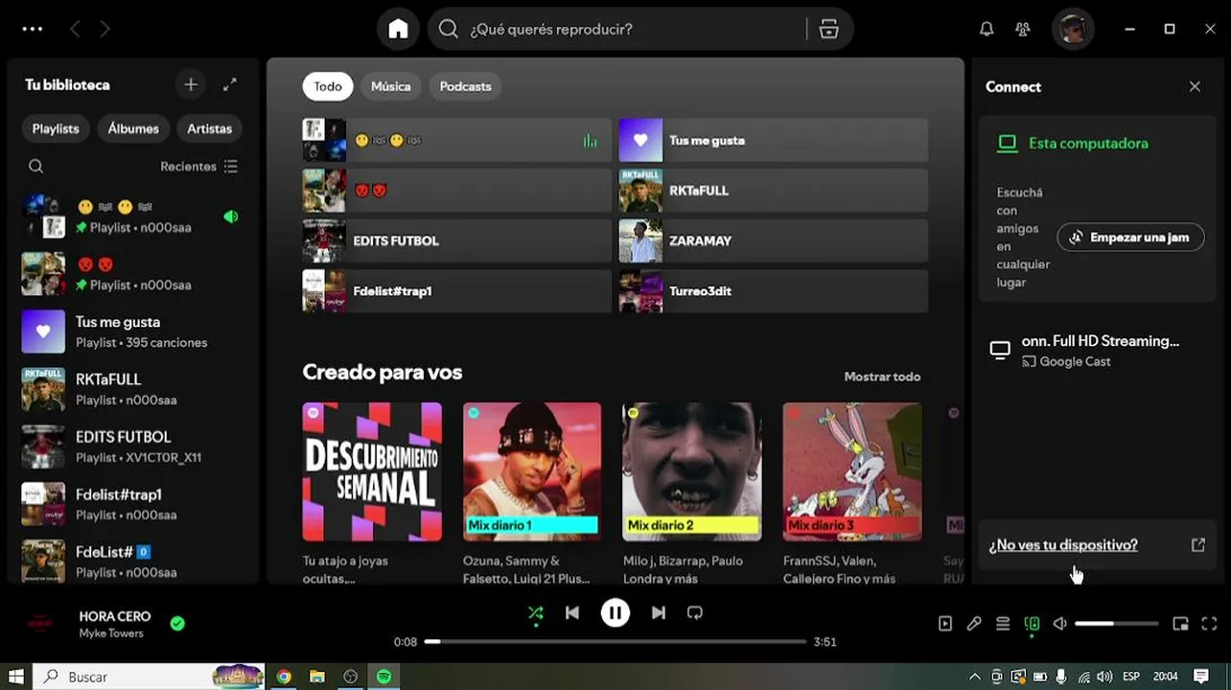Close the Connect panel
The width and height of the screenshot is (1231, 690).
(1195, 86)
